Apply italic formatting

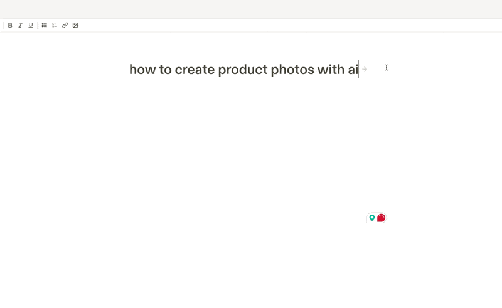[20, 25]
